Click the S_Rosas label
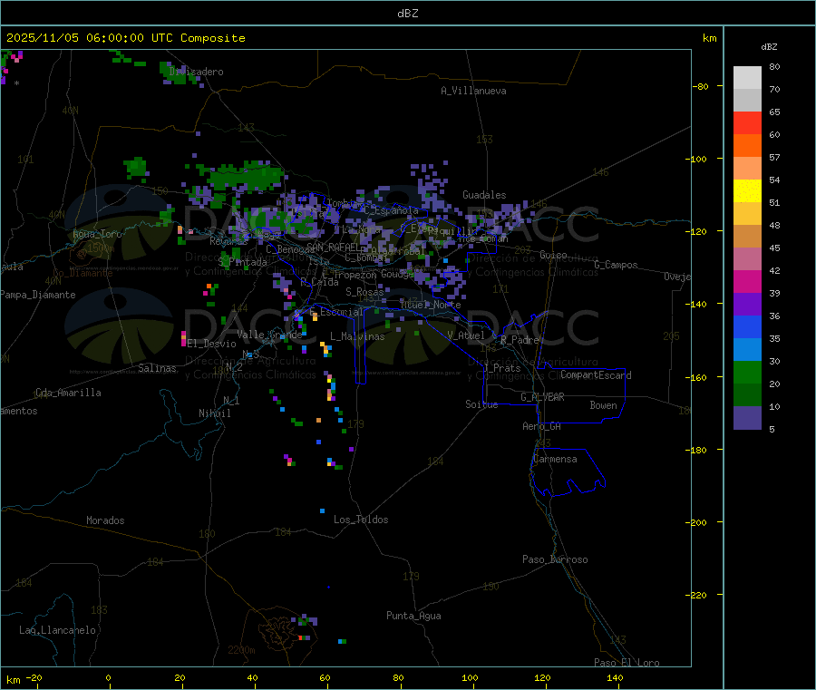The height and width of the screenshot is (690, 816). [x=364, y=292]
